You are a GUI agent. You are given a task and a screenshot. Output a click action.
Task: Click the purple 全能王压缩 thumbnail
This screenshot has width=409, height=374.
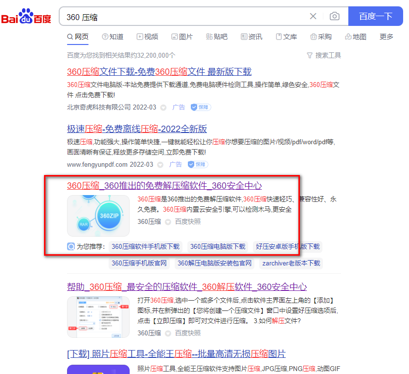pos(98,369)
